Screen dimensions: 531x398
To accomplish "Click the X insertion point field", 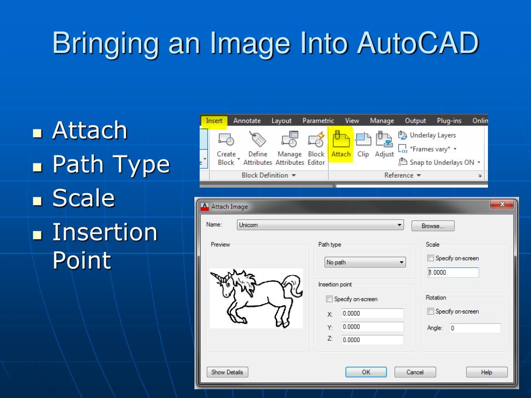I will (x=372, y=314).
